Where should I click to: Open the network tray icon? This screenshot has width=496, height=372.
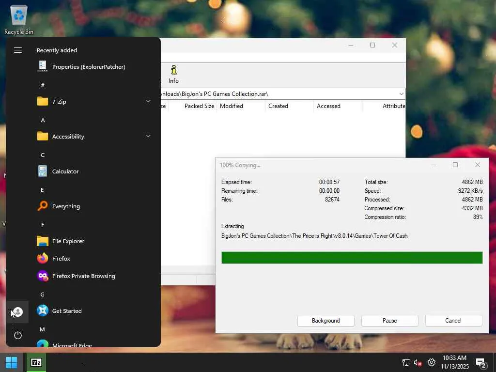click(406, 362)
